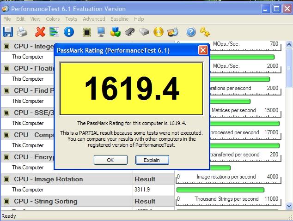Click the Explain button
This screenshot has height=221, width=293.
pos(152,160)
